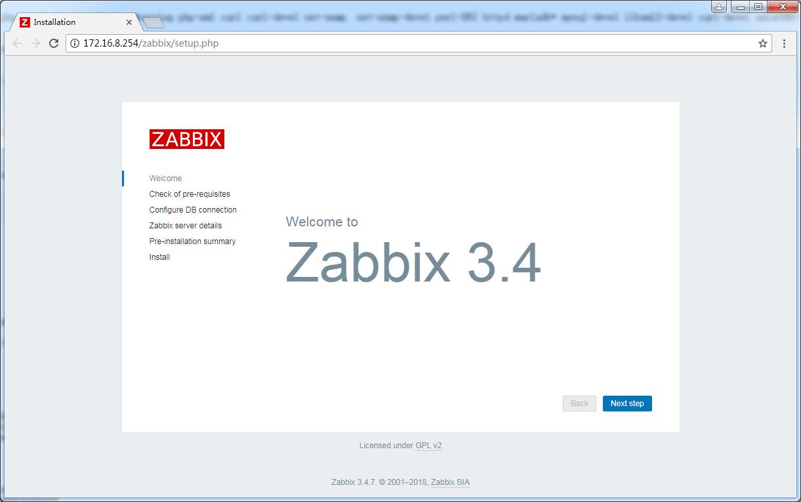Click the disabled Back button
The width and height of the screenshot is (801, 502).
pyautogui.click(x=579, y=404)
